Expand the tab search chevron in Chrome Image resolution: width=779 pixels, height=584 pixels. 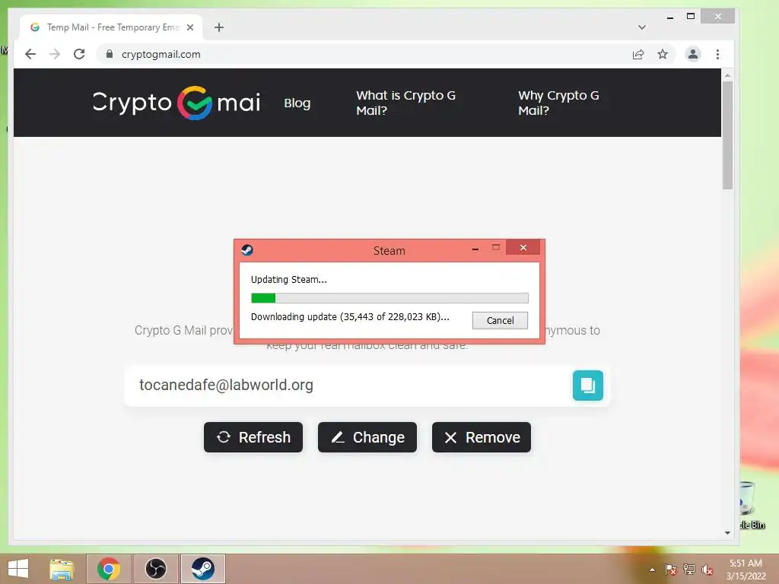[x=642, y=27]
